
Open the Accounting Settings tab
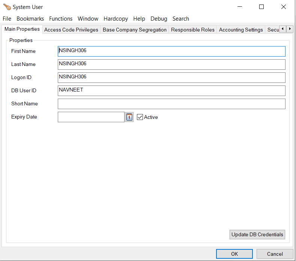pyautogui.click(x=241, y=30)
